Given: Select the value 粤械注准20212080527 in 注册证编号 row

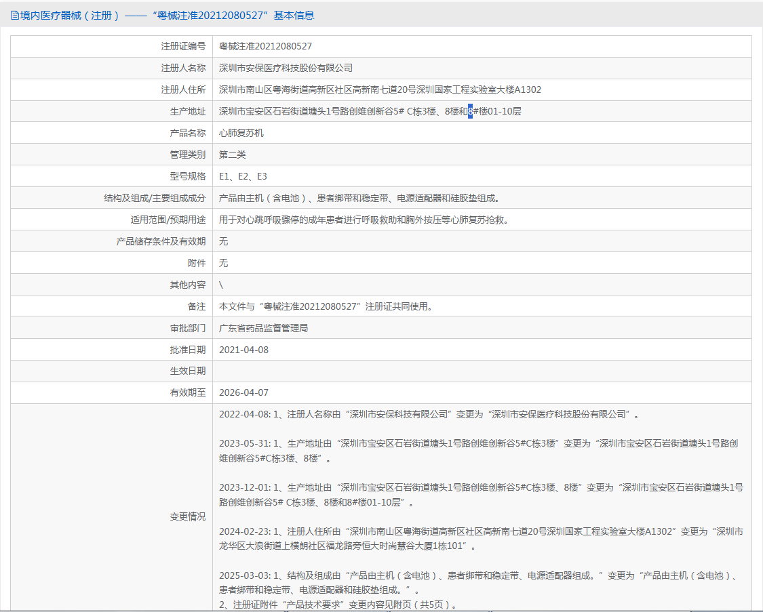Looking at the screenshot, I should [265, 46].
